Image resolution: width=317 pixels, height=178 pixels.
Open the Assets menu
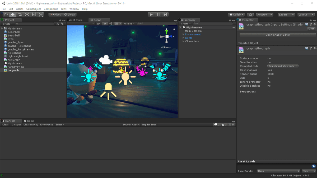20,9
